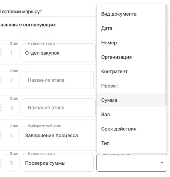This screenshot has width=170, height=177.
Task: Choose 'Сумма' from the dropdown list
Action: tap(131, 100)
